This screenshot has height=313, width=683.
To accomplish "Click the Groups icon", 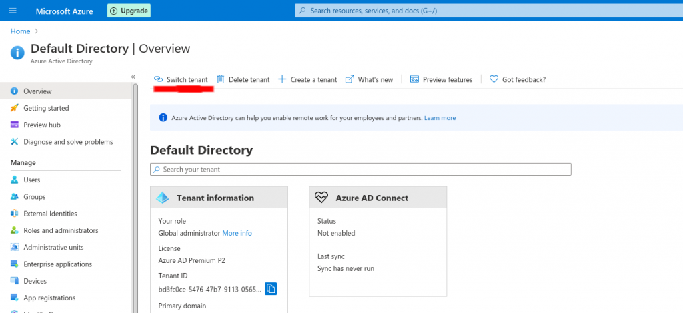I will 15,197.
